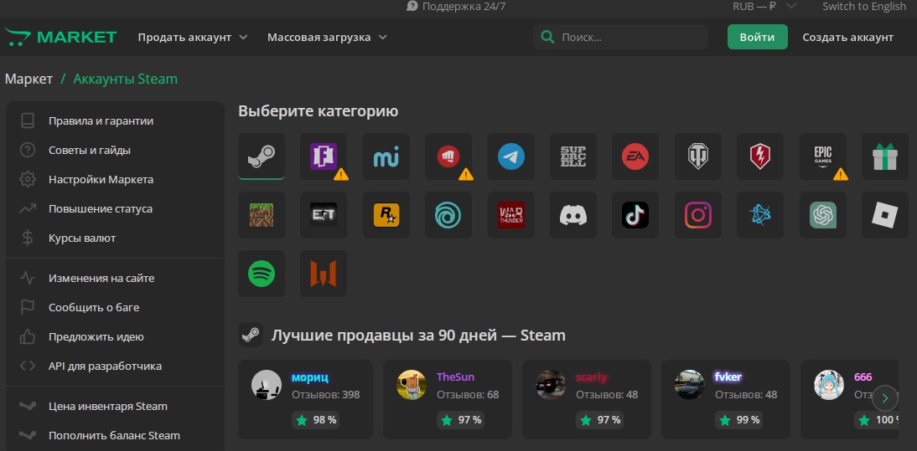
Task: Choose the Escape from Tarkov icon
Action: click(x=324, y=215)
